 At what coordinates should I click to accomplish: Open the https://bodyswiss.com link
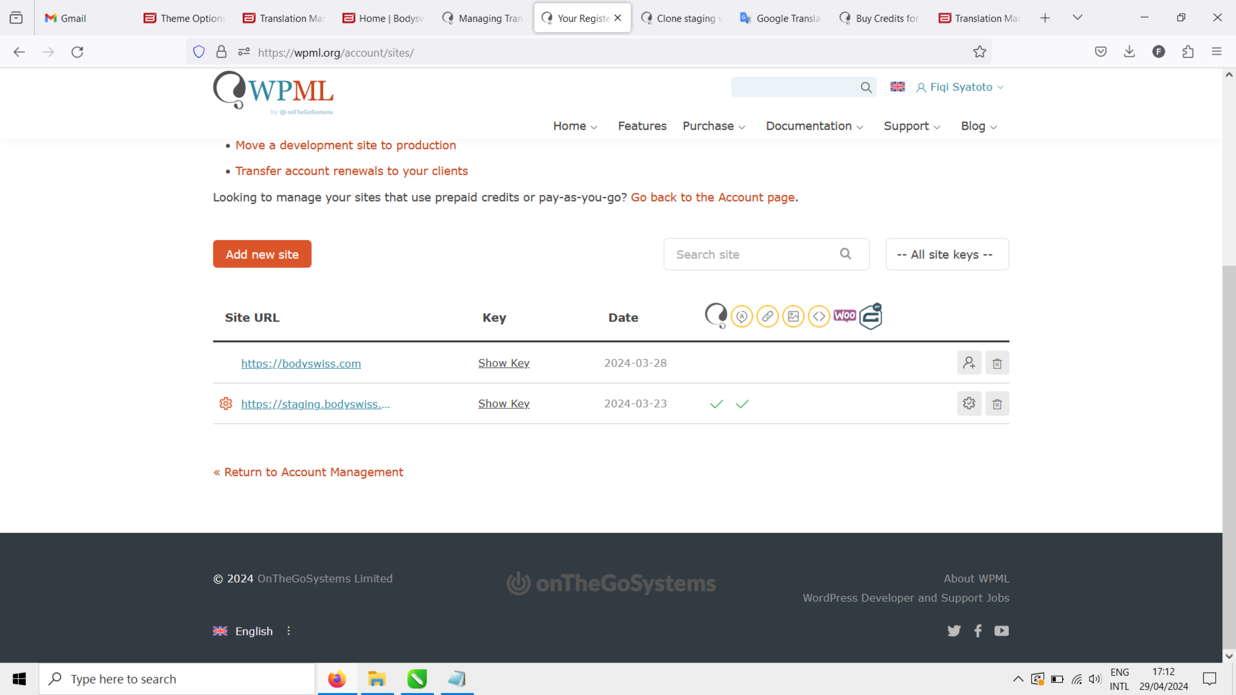pos(301,364)
